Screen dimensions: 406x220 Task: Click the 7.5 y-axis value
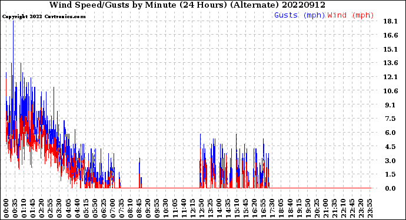pyautogui.click(x=390, y=119)
